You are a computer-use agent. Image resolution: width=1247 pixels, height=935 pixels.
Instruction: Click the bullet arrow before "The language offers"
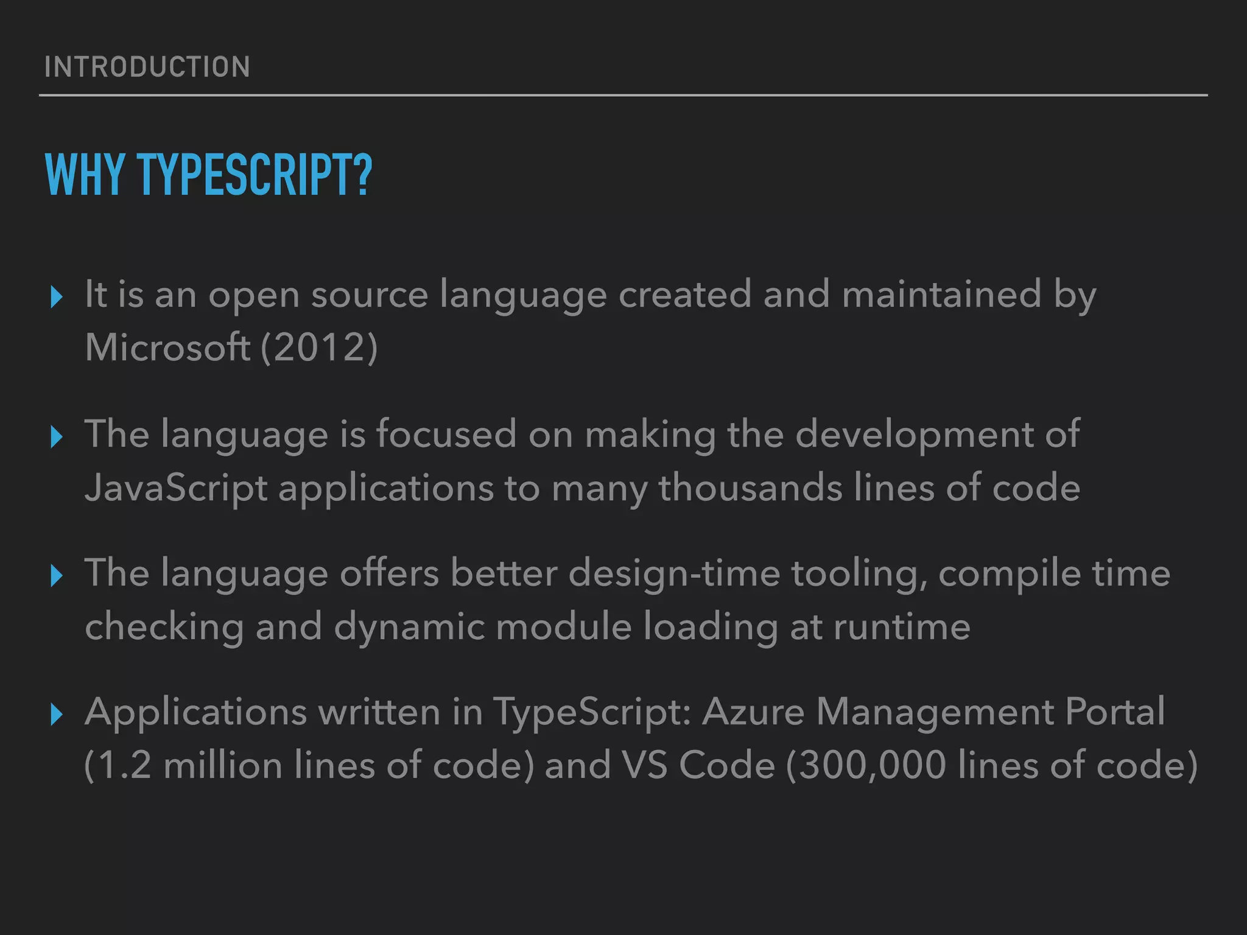pyautogui.click(x=57, y=575)
